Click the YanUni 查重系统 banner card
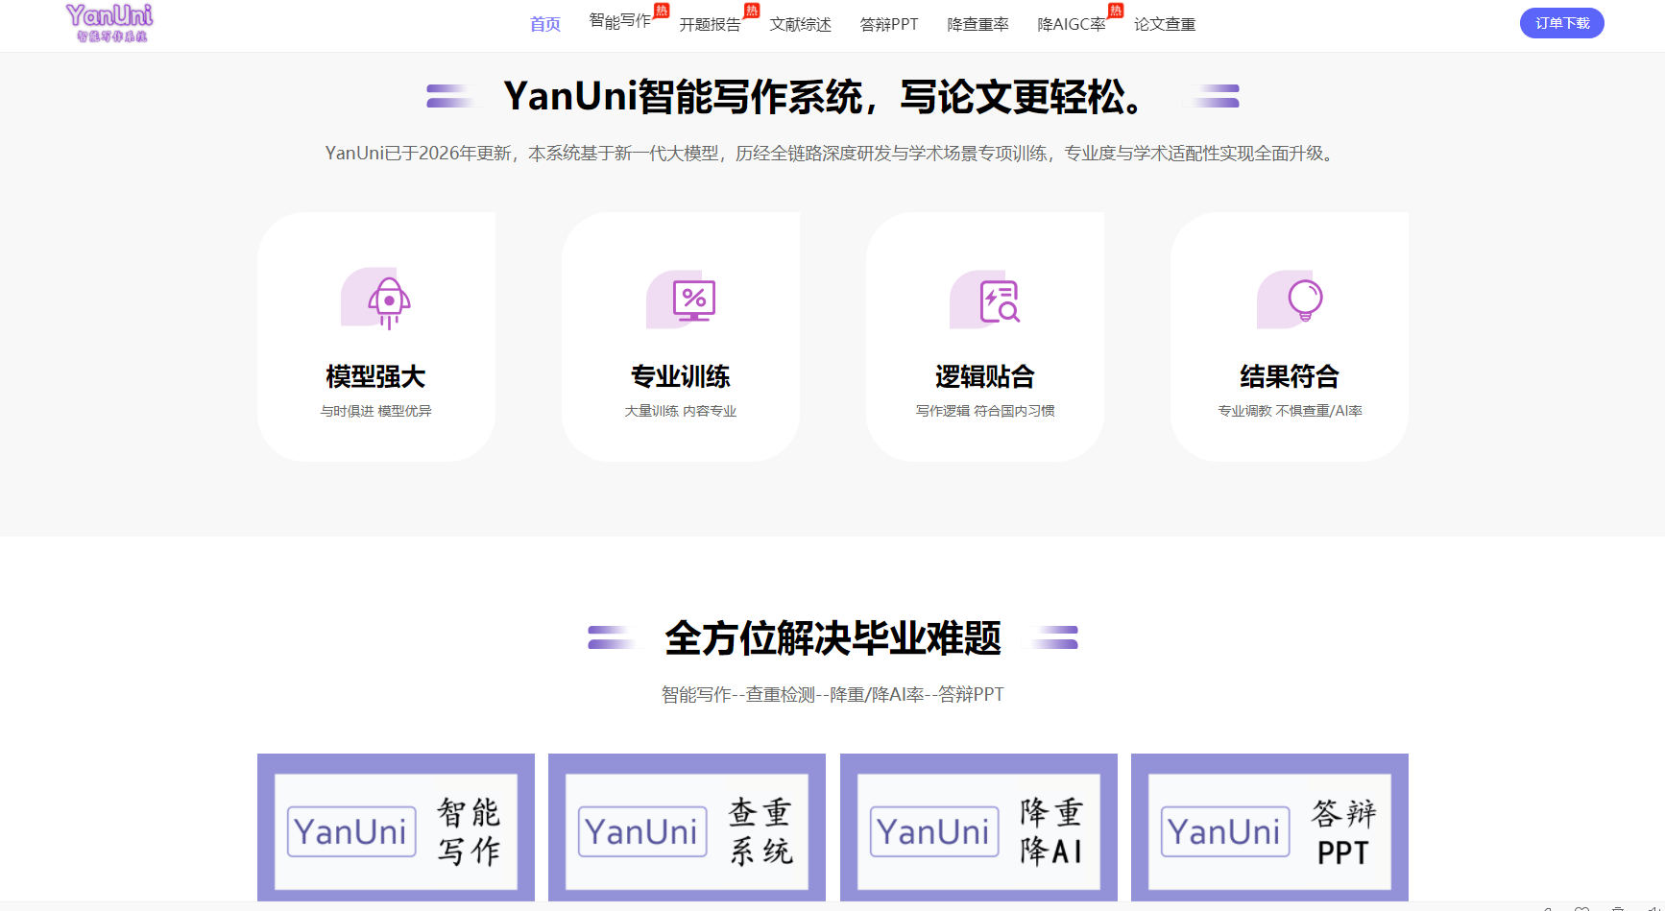Viewport: 1665px width, 911px height. (687, 827)
